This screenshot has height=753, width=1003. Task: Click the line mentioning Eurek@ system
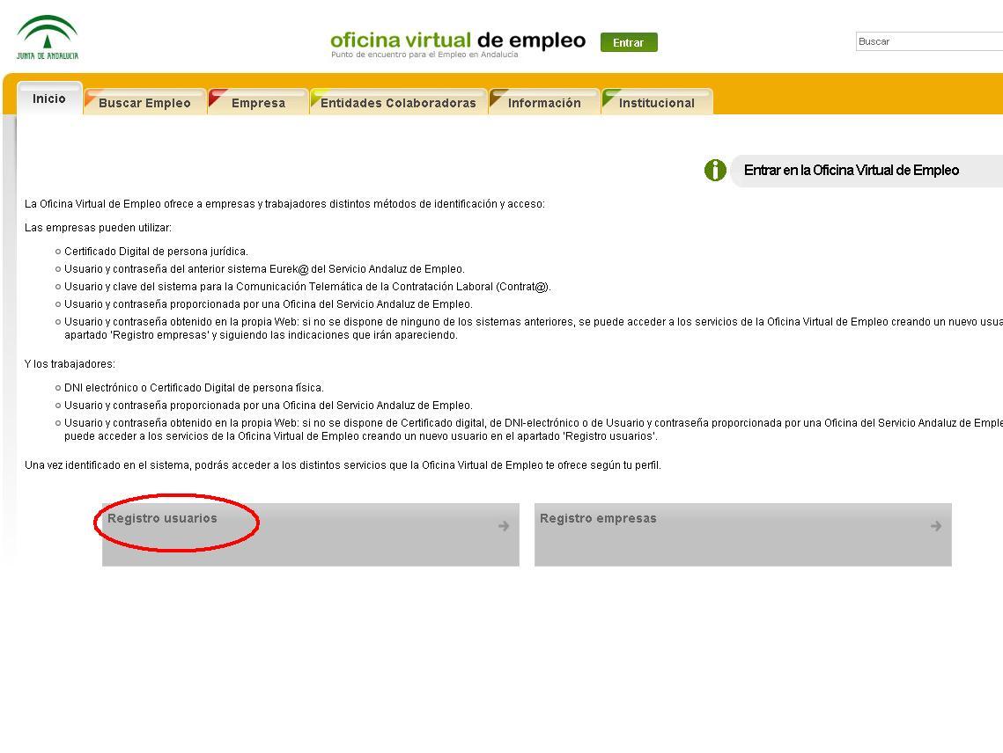click(264, 269)
